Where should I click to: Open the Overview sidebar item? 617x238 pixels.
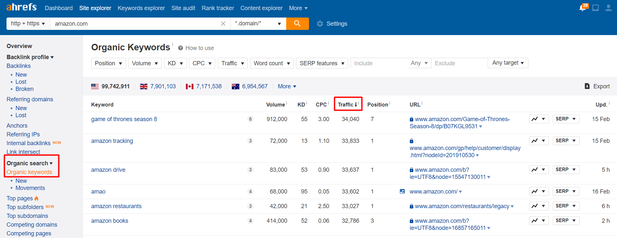coord(19,46)
